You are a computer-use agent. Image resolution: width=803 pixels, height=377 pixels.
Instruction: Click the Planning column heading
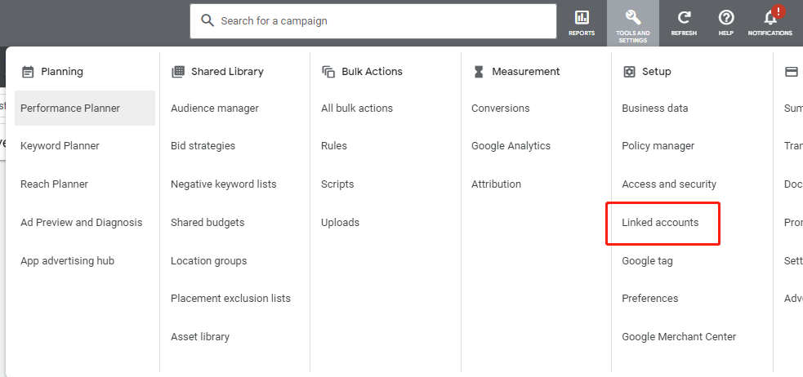click(x=61, y=72)
